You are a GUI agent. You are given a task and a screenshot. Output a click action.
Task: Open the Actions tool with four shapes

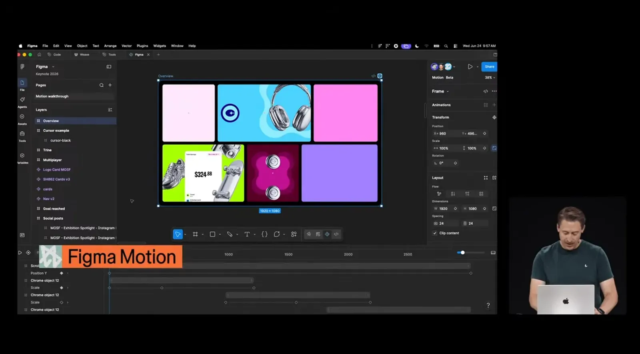[x=294, y=234]
